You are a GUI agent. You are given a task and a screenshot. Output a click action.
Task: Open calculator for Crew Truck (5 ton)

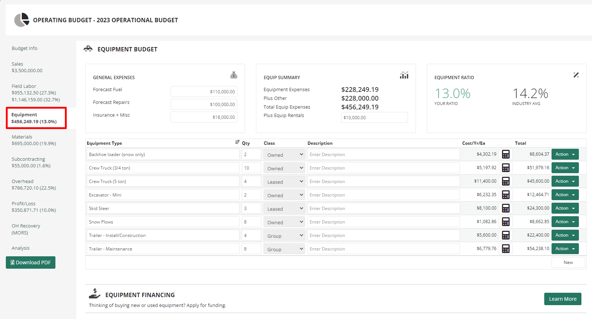506,181
